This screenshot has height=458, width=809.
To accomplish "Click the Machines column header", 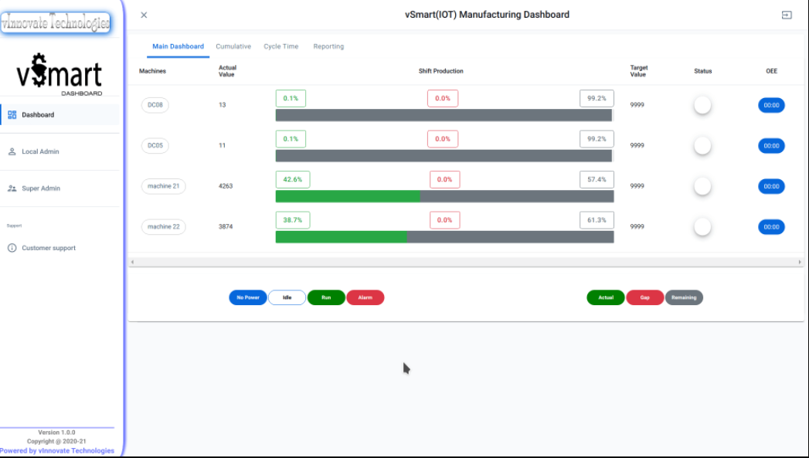I will (152, 71).
